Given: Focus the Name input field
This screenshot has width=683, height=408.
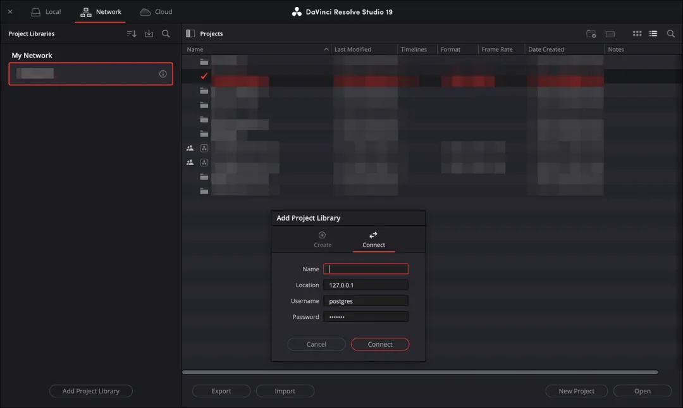Looking at the screenshot, I should point(366,269).
